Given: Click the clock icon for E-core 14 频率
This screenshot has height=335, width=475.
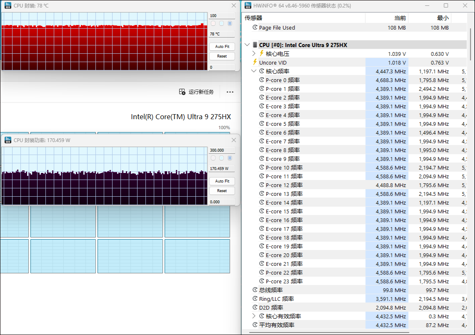Looking at the screenshot, I should tap(262, 202).
